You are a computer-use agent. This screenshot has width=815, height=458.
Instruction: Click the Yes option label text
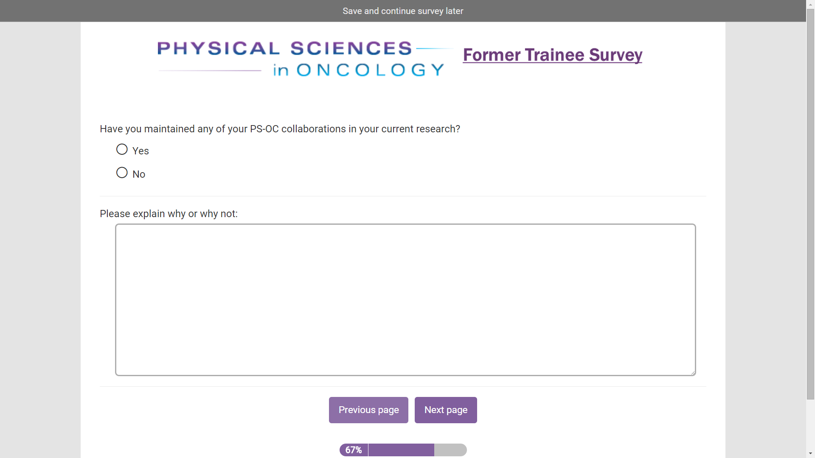[141, 151]
